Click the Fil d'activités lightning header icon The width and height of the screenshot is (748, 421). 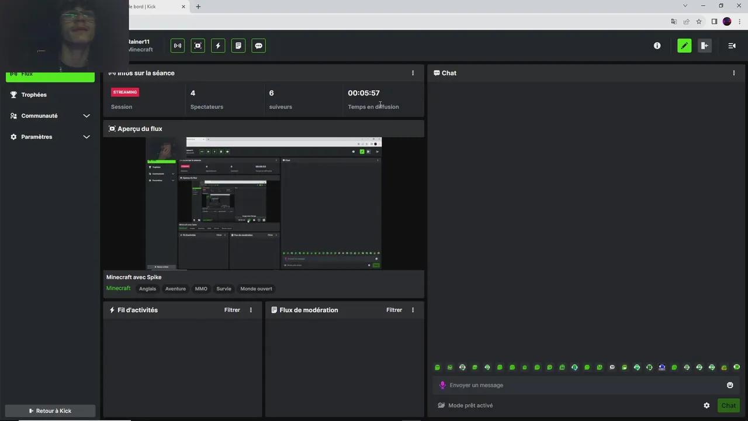coord(112,310)
